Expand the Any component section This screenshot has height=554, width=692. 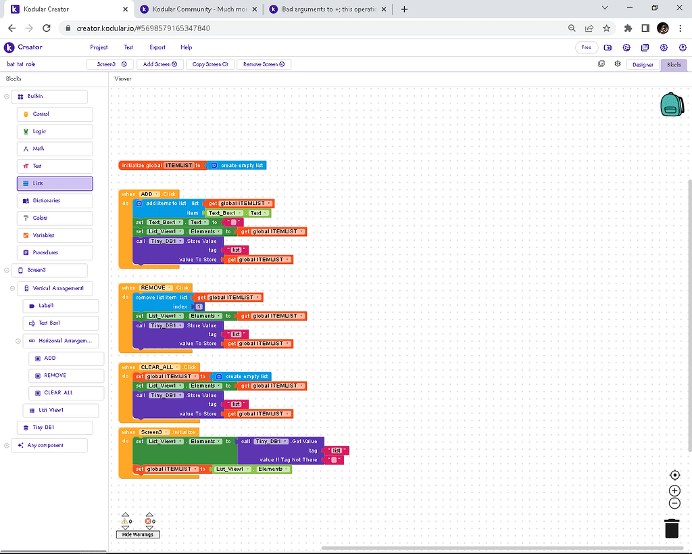[7, 445]
